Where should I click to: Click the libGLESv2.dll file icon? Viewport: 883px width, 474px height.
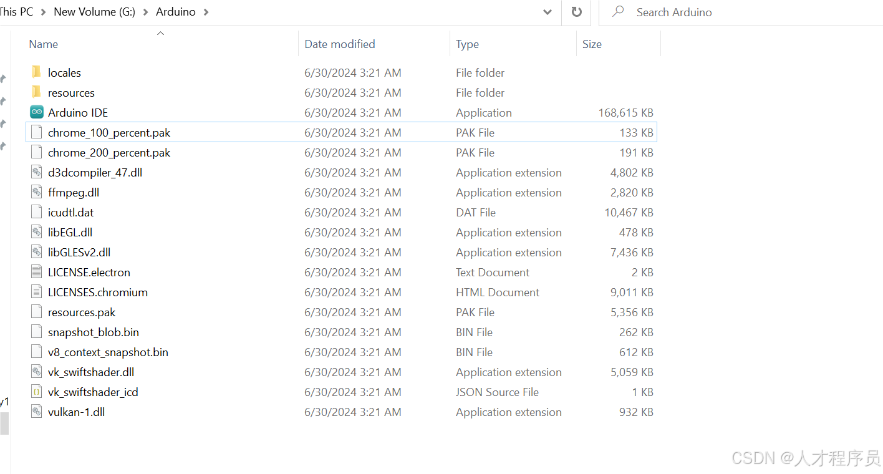coord(37,252)
